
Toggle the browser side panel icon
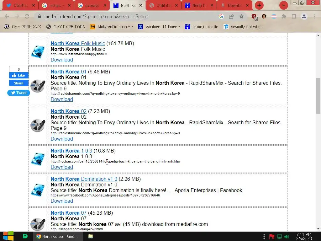[294, 16]
